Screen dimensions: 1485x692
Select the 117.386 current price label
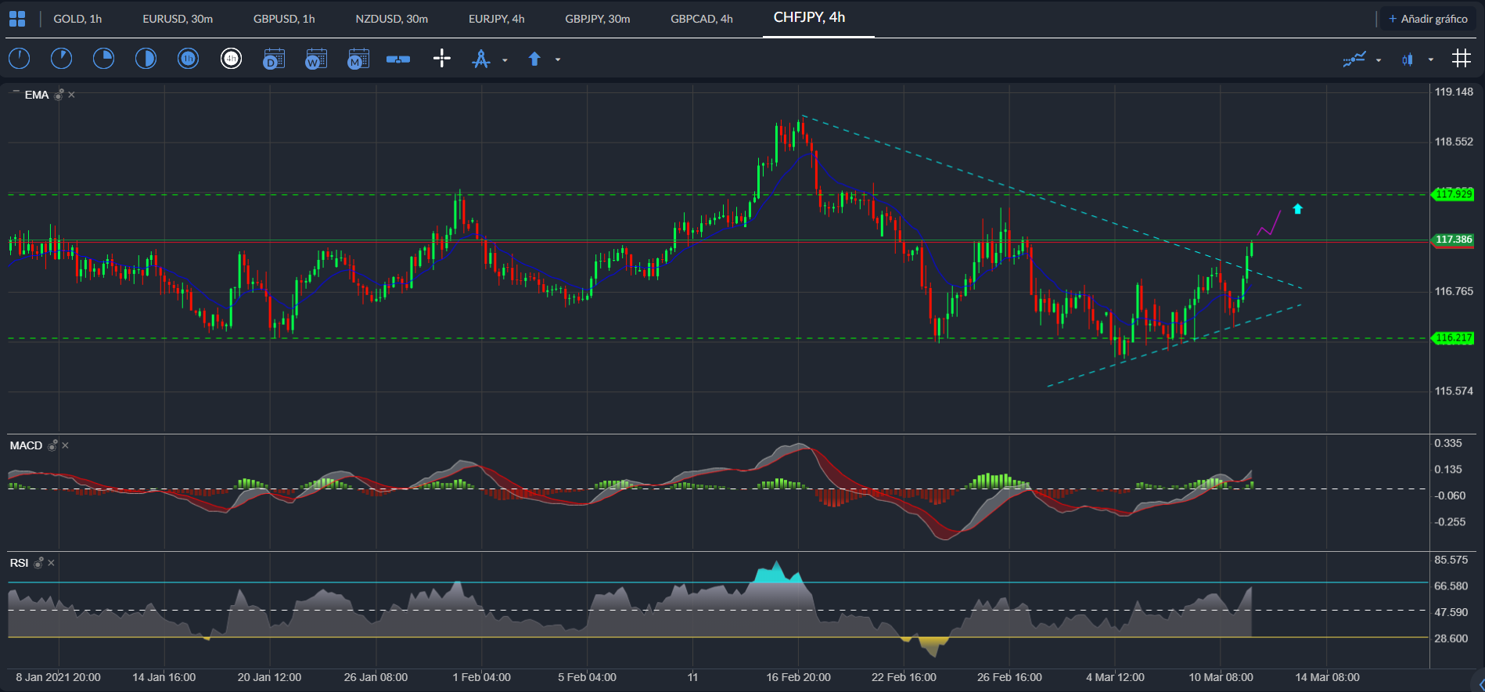click(x=1453, y=240)
